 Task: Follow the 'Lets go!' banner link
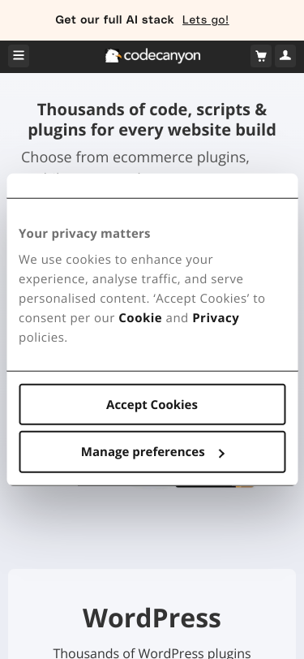(206, 19)
